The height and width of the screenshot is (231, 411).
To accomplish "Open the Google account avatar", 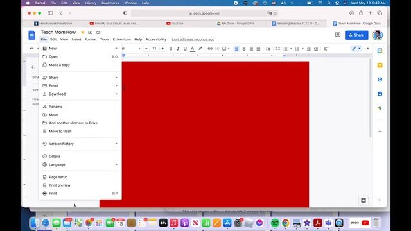I will (x=378, y=35).
